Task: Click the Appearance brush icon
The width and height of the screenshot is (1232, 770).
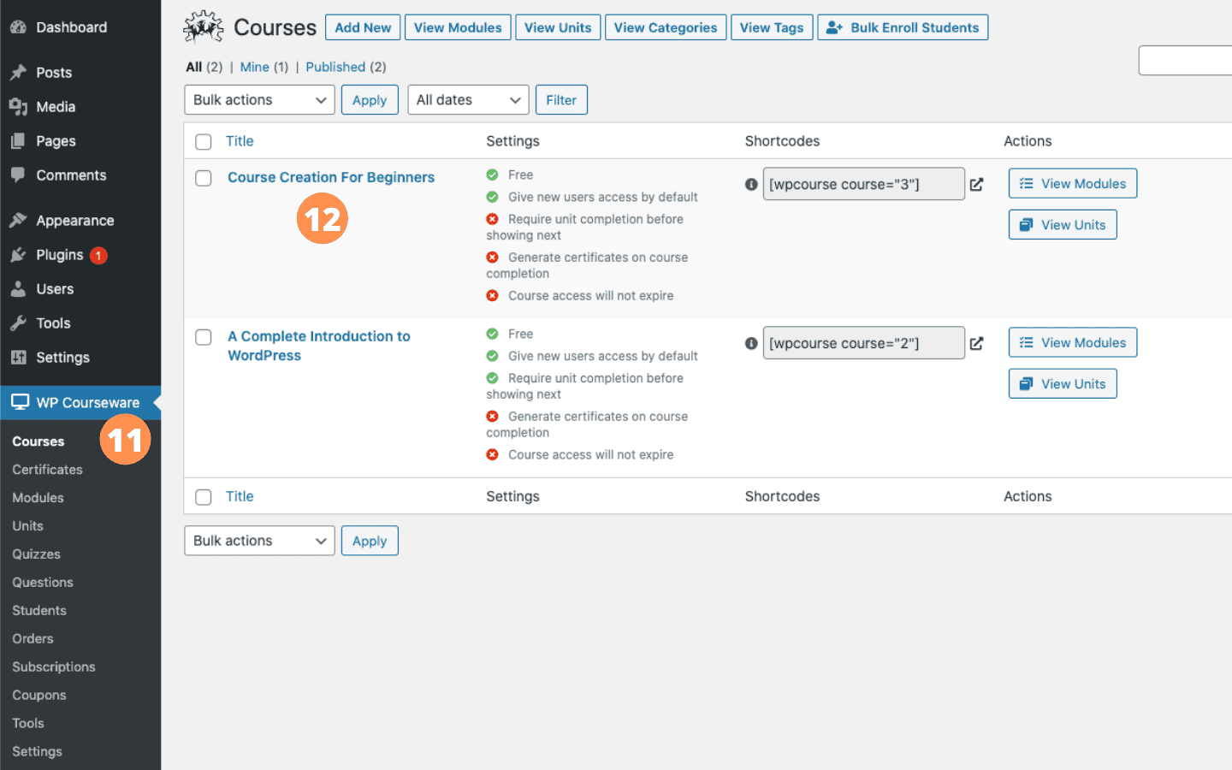Action: pos(18,221)
